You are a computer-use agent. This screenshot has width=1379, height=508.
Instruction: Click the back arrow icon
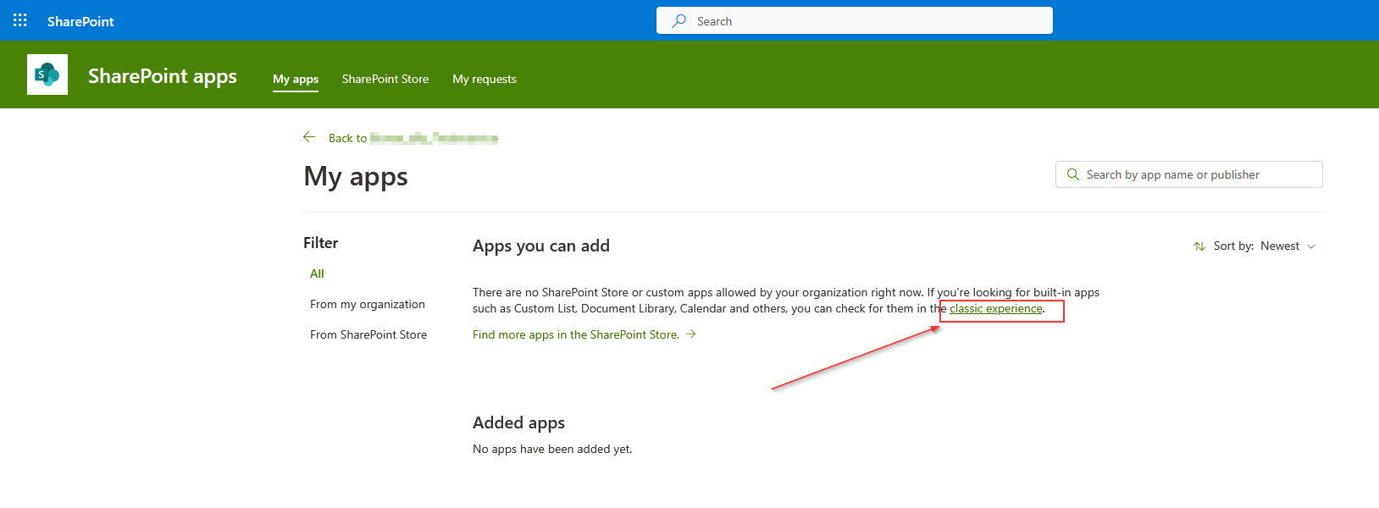309,137
